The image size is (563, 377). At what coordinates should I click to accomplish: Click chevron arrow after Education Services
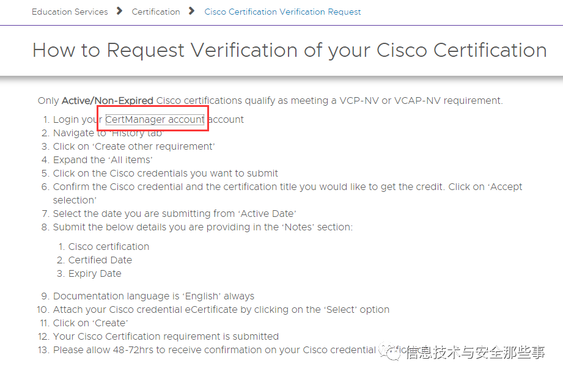point(119,11)
